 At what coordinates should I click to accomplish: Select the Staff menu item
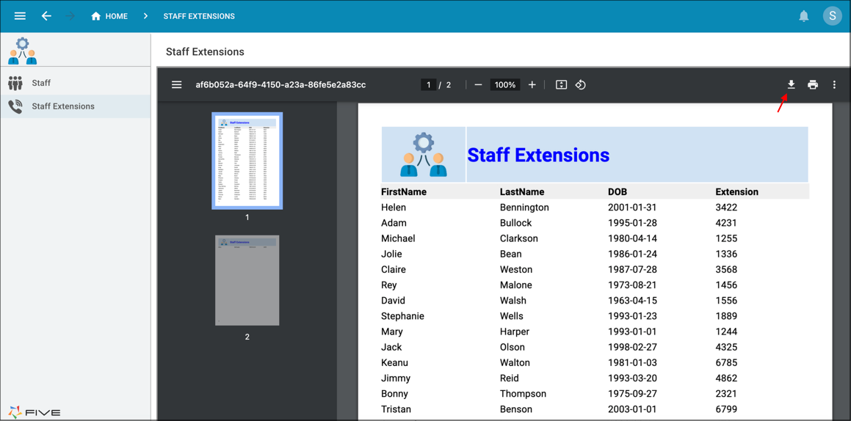41,83
